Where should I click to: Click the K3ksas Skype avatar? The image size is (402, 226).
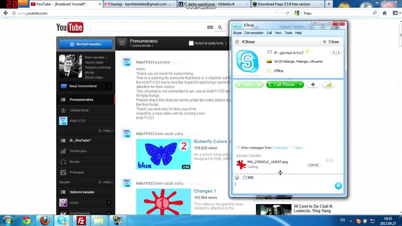[247, 61]
